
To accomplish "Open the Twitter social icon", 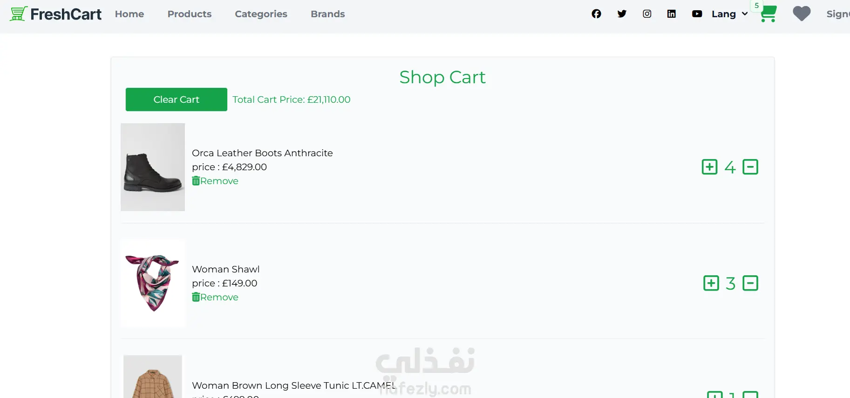I will coord(622,14).
